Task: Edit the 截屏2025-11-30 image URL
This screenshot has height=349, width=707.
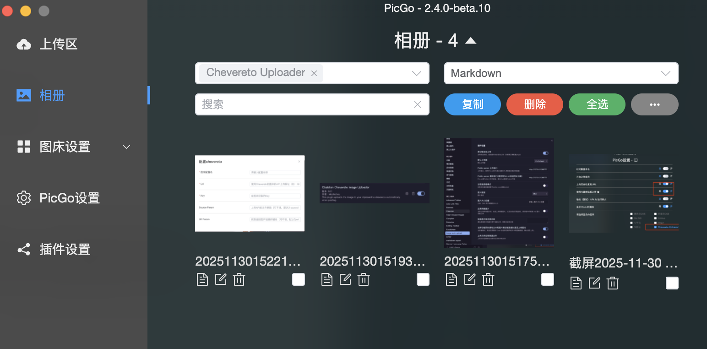Action: [594, 283]
